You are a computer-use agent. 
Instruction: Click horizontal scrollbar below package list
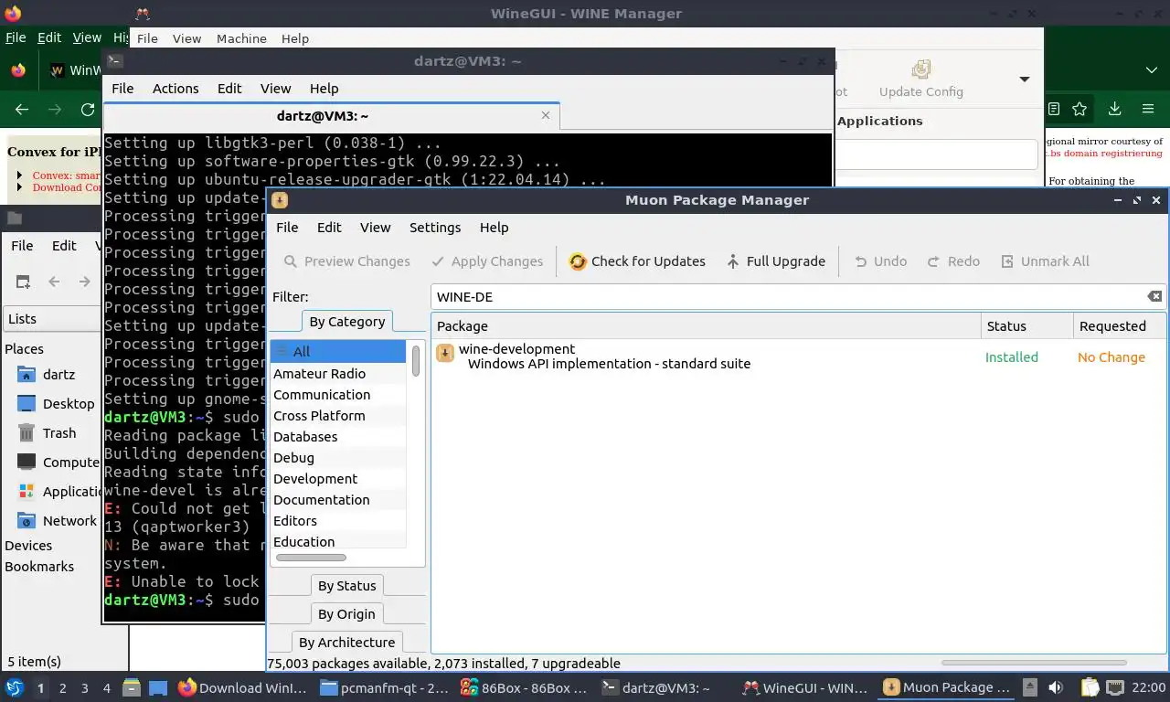click(x=1033, y=664)
